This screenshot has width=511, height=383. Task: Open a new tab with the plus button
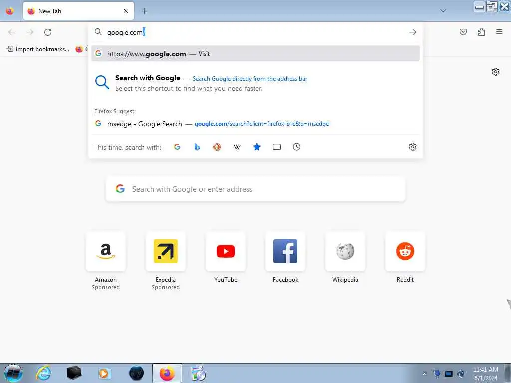[x=144, y=11]
